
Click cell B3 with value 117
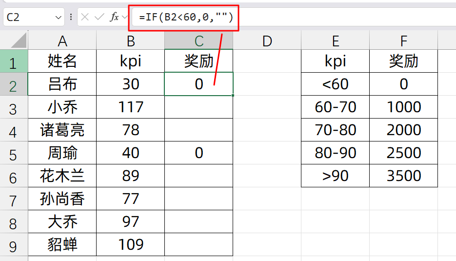pyautogui.click(x=131, y=107)
